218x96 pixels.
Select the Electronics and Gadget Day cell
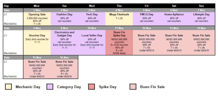click(x=64, y=43)
